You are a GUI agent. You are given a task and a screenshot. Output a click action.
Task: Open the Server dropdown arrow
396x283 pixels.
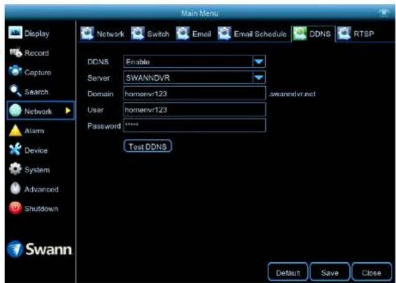(259, 78)
